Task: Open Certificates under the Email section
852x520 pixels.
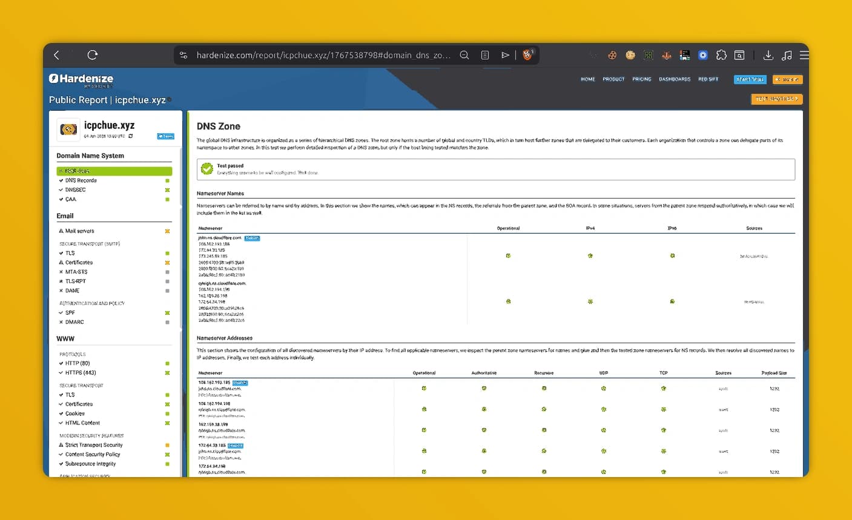Action: click(x=79, y=263)
